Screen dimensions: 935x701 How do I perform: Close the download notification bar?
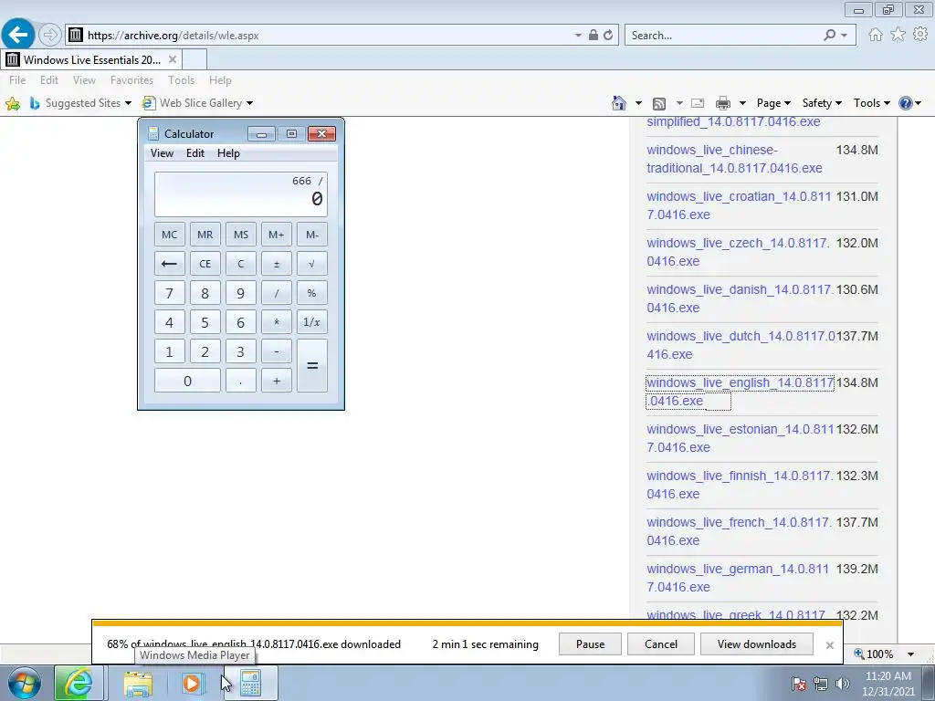tap(829, 645)
